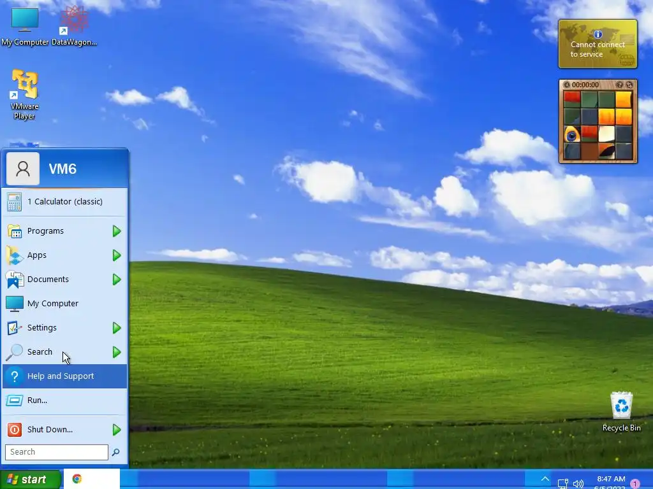
Task: Expand the Settings submenu arrow
Action: click(117, 328)
